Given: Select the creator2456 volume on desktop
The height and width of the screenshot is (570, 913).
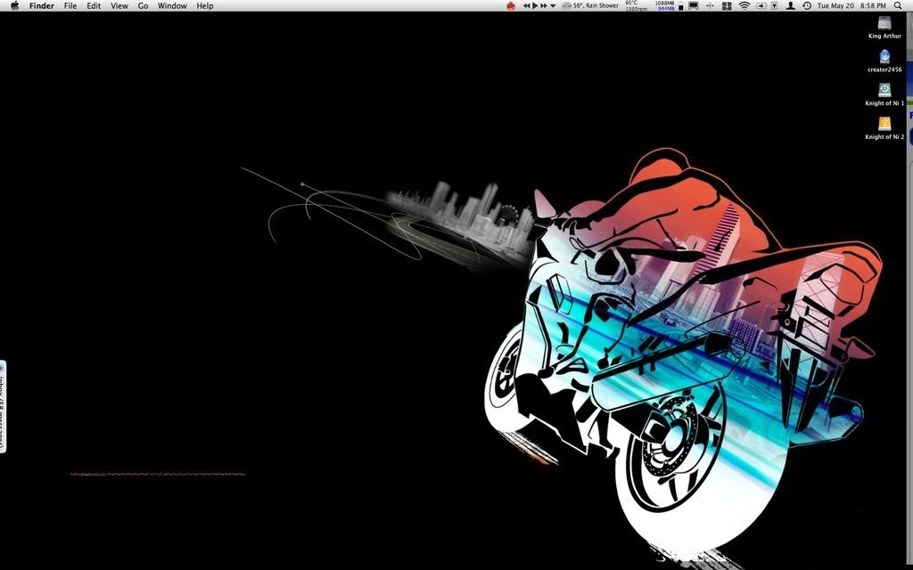Looking at the screenshot, I should 884,57.
